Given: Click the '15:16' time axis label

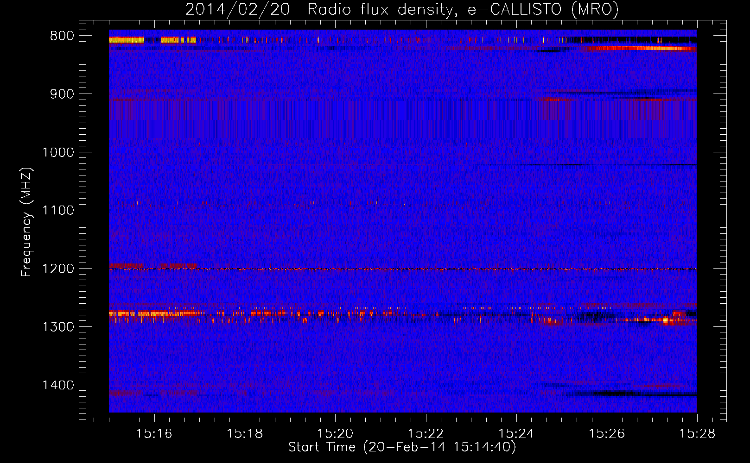Looking at the screenshot, I should (x=154, y=433).
